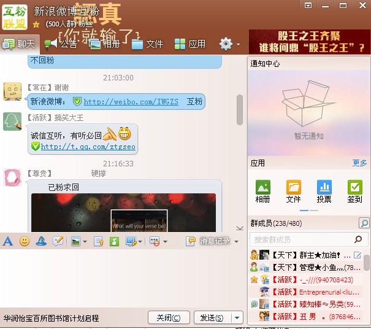This screenshot has width=371, height=329.
Task: Click the send file icon in chat toolbar
Action: (99, 241)
